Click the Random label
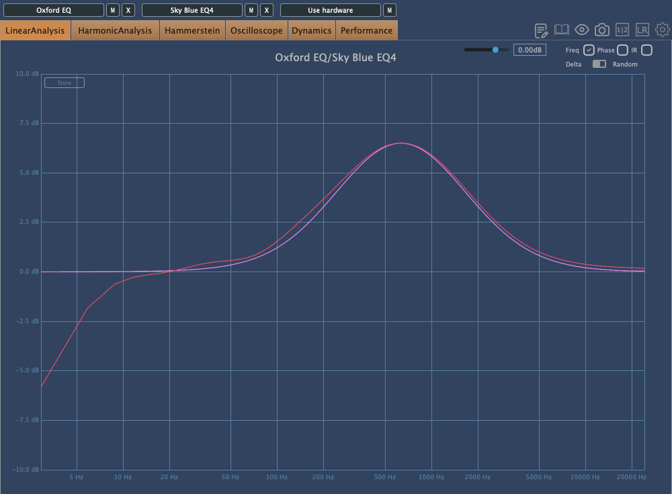The image size is (672, 494). pyautogui.click(x=625, y=65)
